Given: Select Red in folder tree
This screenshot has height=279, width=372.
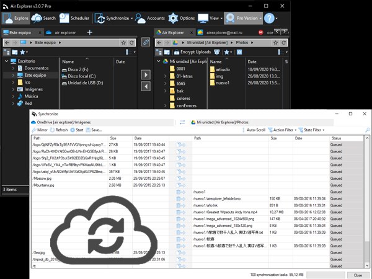Looking at the screenshot, I should coord(28,103).
